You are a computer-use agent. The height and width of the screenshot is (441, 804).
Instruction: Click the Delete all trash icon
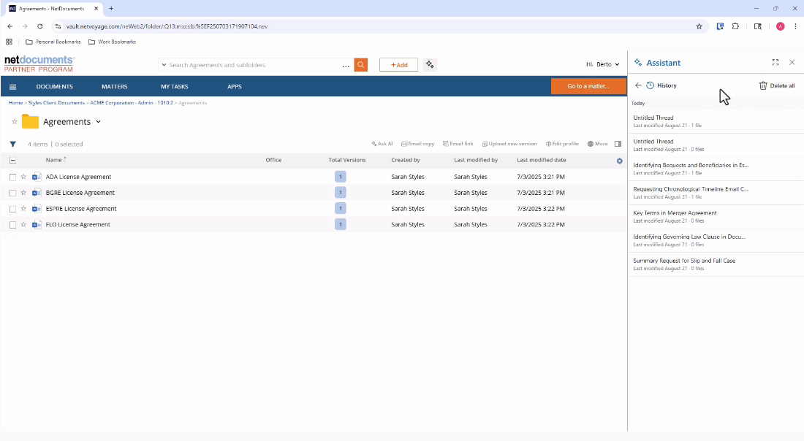point(763,85)
